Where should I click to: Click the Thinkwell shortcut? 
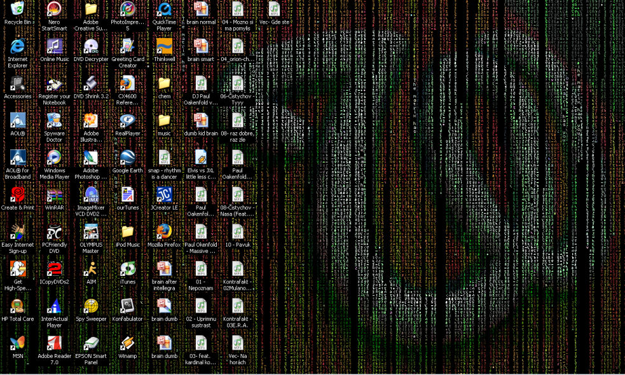(164, 46)
